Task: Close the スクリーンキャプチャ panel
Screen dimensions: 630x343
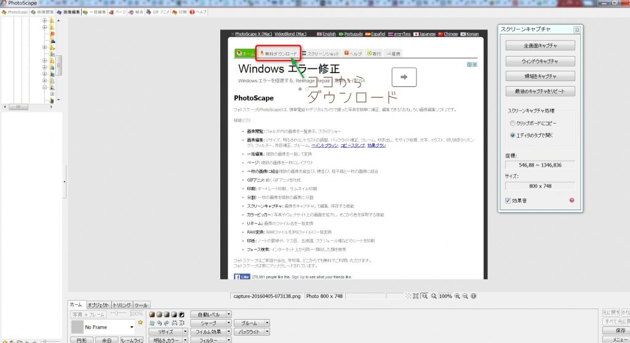Action: tap(576, 30)
